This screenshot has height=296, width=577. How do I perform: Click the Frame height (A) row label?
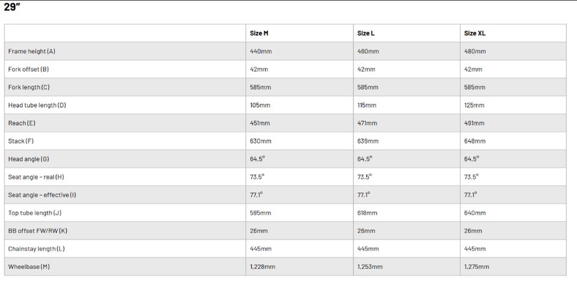[32, 51]
